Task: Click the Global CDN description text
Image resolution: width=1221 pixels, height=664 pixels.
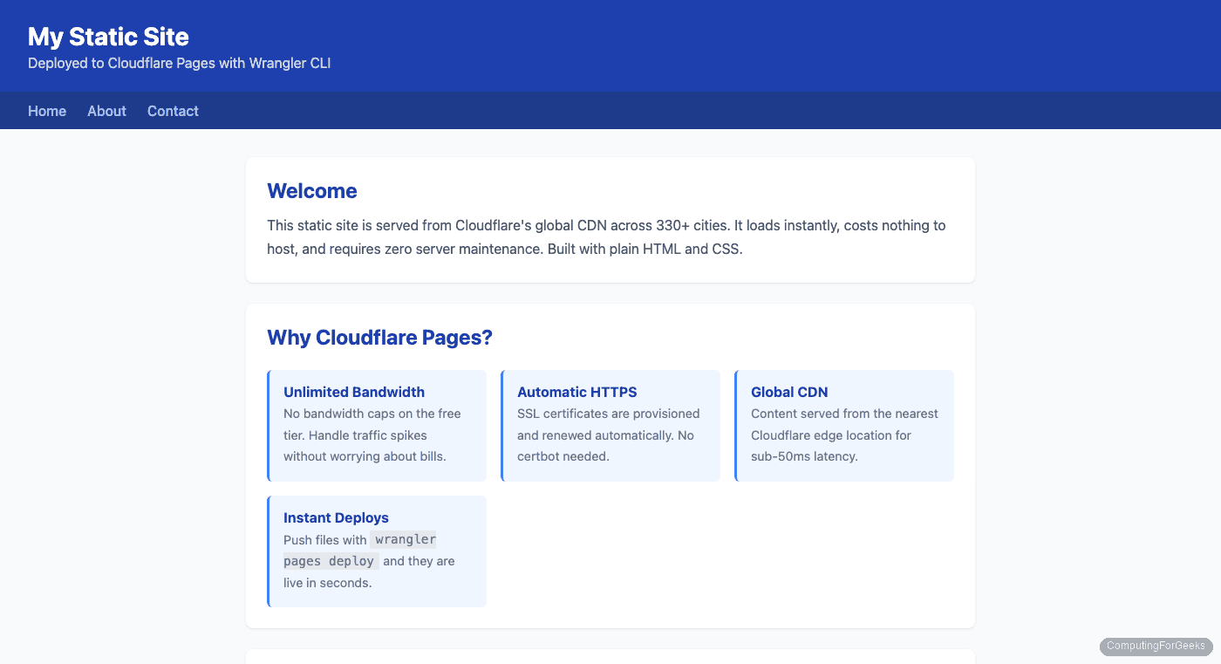Action: tap(844, 435)
